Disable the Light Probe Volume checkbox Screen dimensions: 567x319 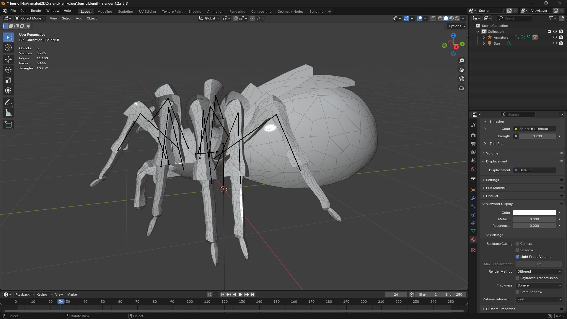517,257
